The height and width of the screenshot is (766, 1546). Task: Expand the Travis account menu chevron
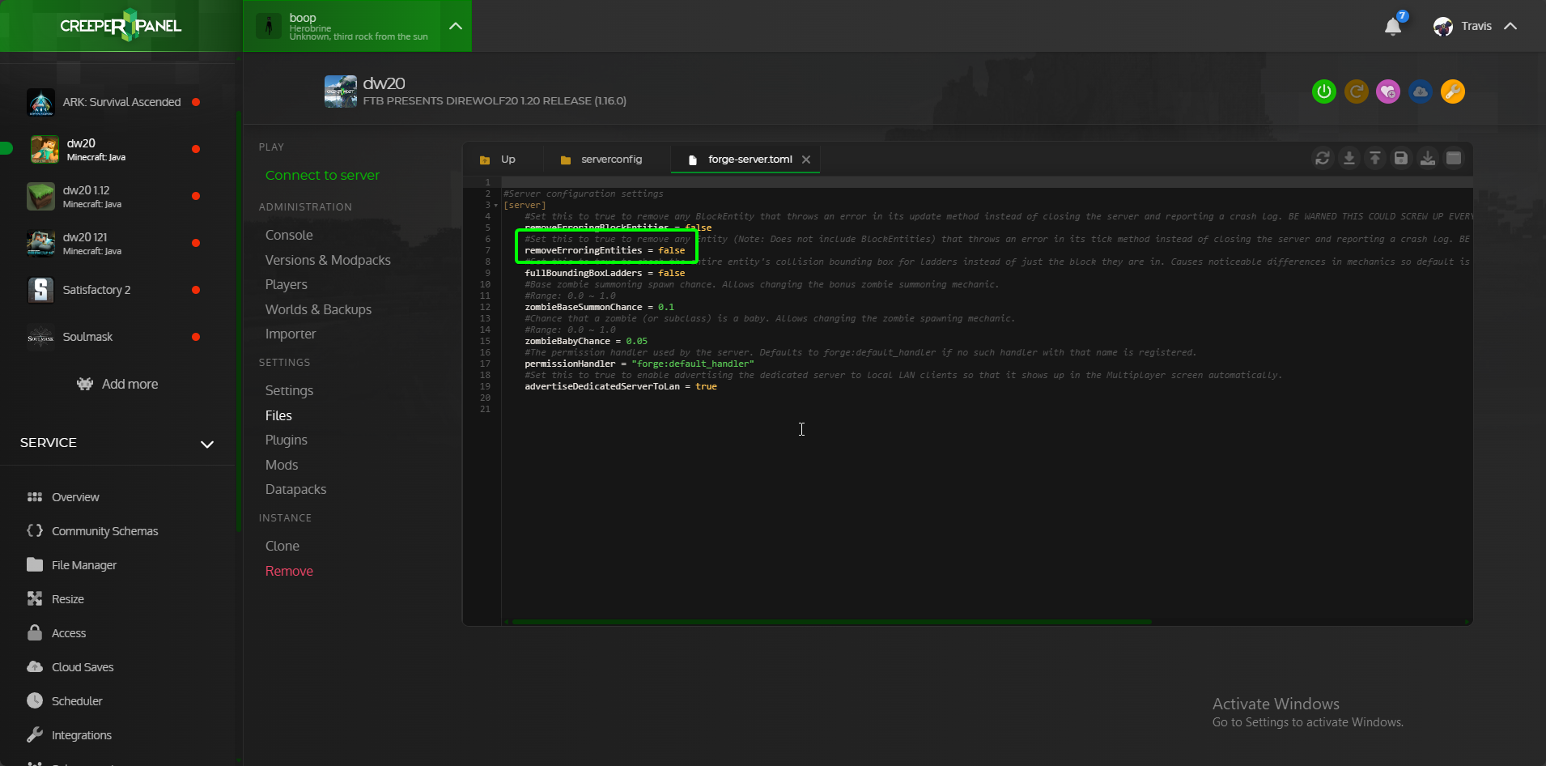pos(1510,27)
